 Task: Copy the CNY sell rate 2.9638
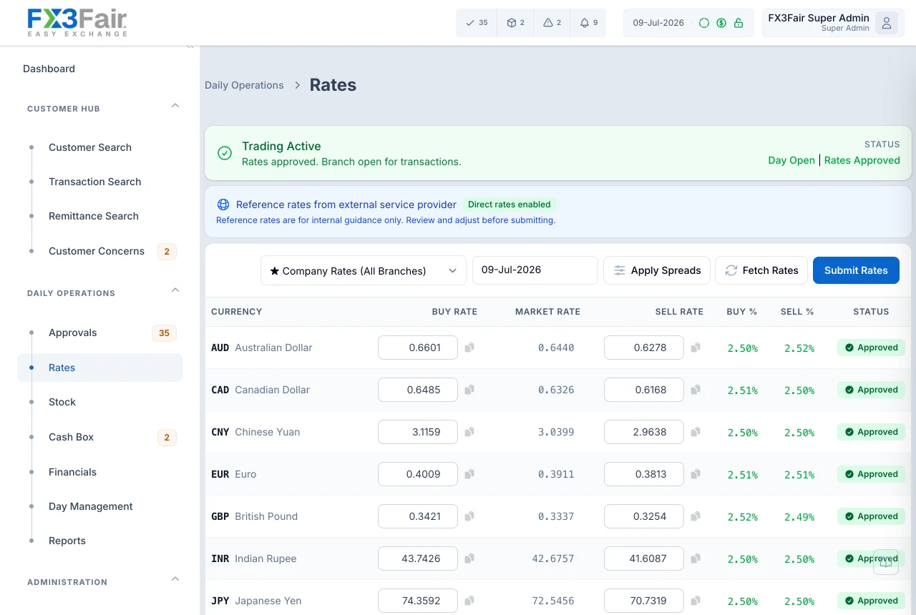coord(696,432)
